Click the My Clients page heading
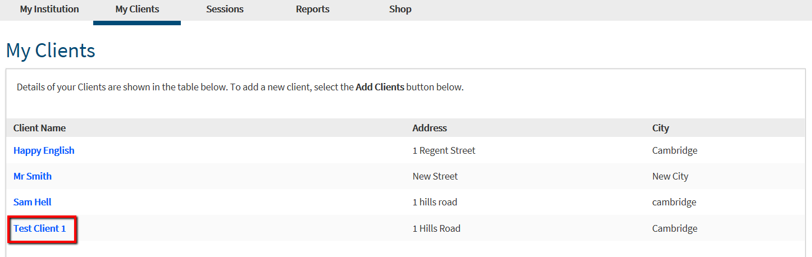This screenshot has width=812, height=257. (51, 51)
